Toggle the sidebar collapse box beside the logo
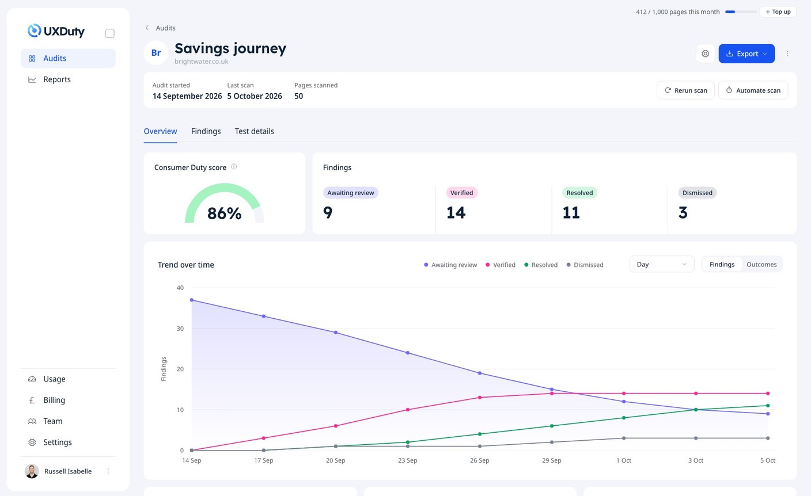This screenshot has height=496, width=811. tap(110, 33)
